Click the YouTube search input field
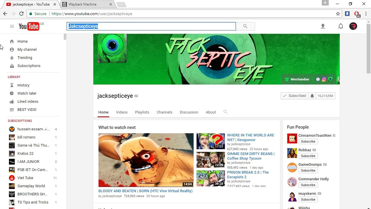 point(151,26)
